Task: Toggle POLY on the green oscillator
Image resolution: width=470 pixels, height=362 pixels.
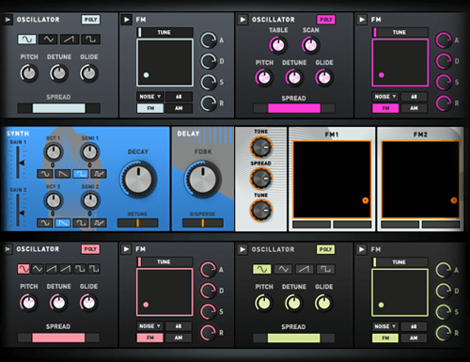Action: click(325, 249)
